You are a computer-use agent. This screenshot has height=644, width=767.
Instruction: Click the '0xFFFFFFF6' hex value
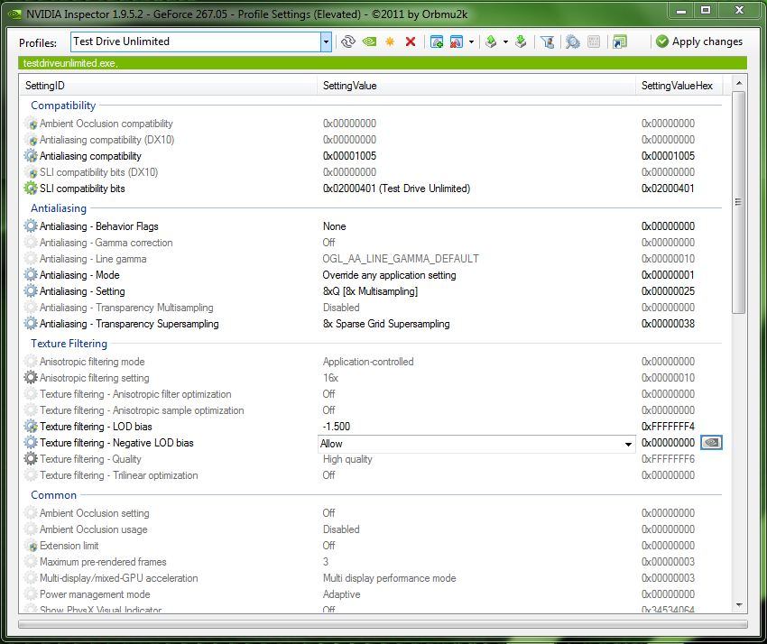pos(668,459)
